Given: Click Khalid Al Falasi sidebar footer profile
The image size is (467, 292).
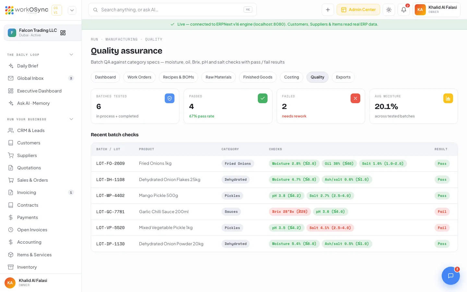Looking at the screenshot, I should point(41,283).
